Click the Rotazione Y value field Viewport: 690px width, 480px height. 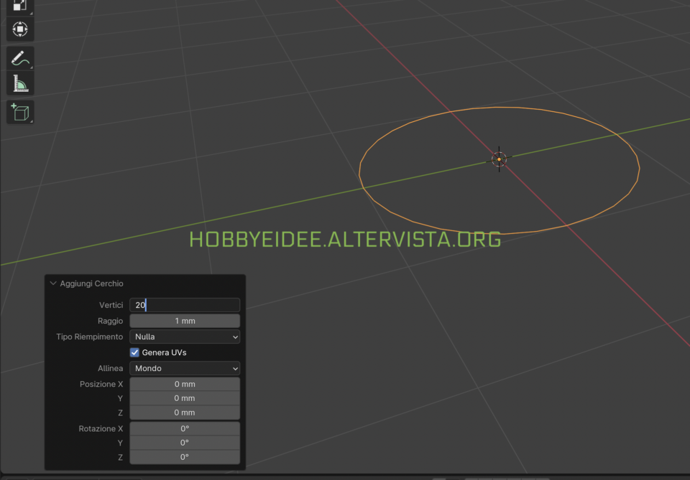(185, 443)
